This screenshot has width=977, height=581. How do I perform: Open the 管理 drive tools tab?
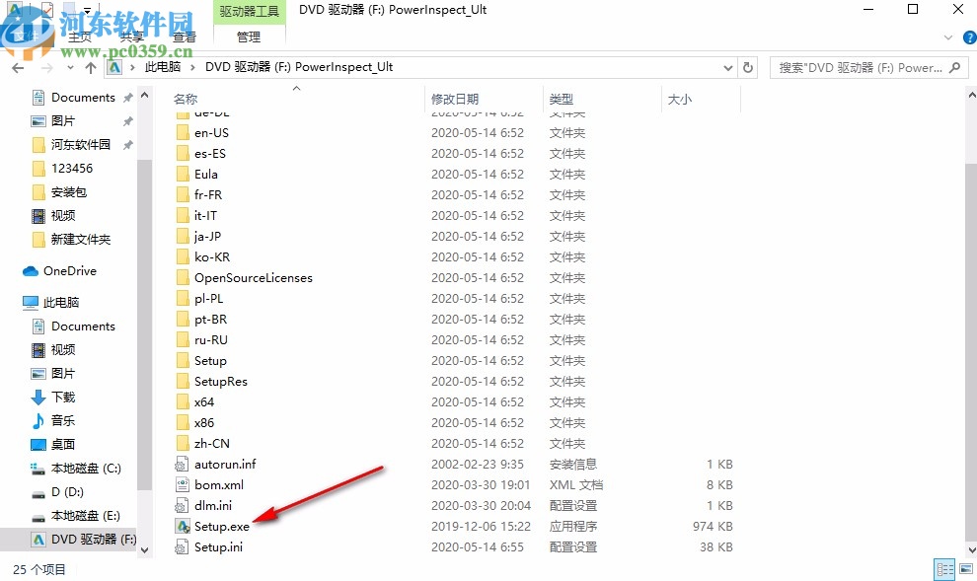coord(248,36)
